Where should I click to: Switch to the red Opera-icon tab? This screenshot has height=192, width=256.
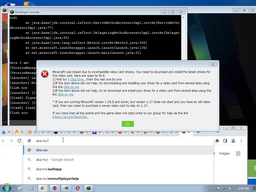[123, 132]
